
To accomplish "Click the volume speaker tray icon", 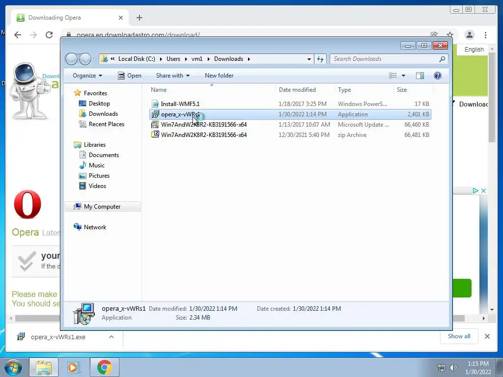I will (x=453, y=368).
